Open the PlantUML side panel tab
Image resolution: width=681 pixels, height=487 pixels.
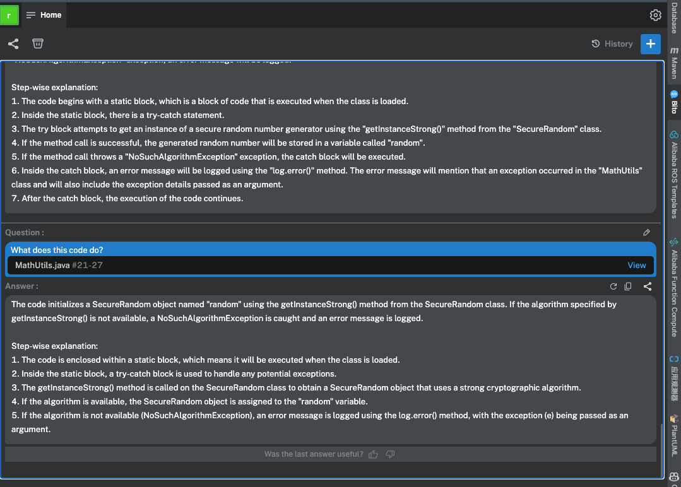click(x=674, y=435)
